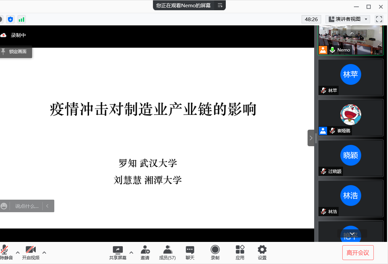The width and height of the screenshot is (388, 264).
Task: Open the speaker view (演讲者视图) dropdown
Action: pos(348,19)
